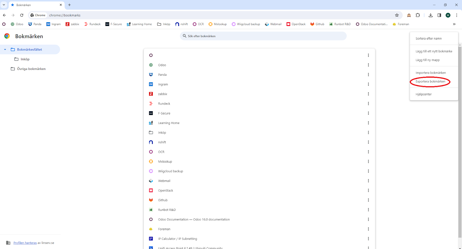Image resolution: width=462 pixels, height=249 pixels.
Task: Open a new tab with the plus button
Action: (69, 5)
